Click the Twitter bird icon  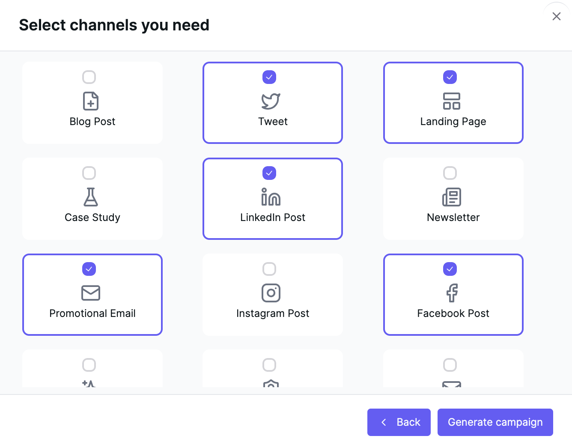[x=271, y=101]
